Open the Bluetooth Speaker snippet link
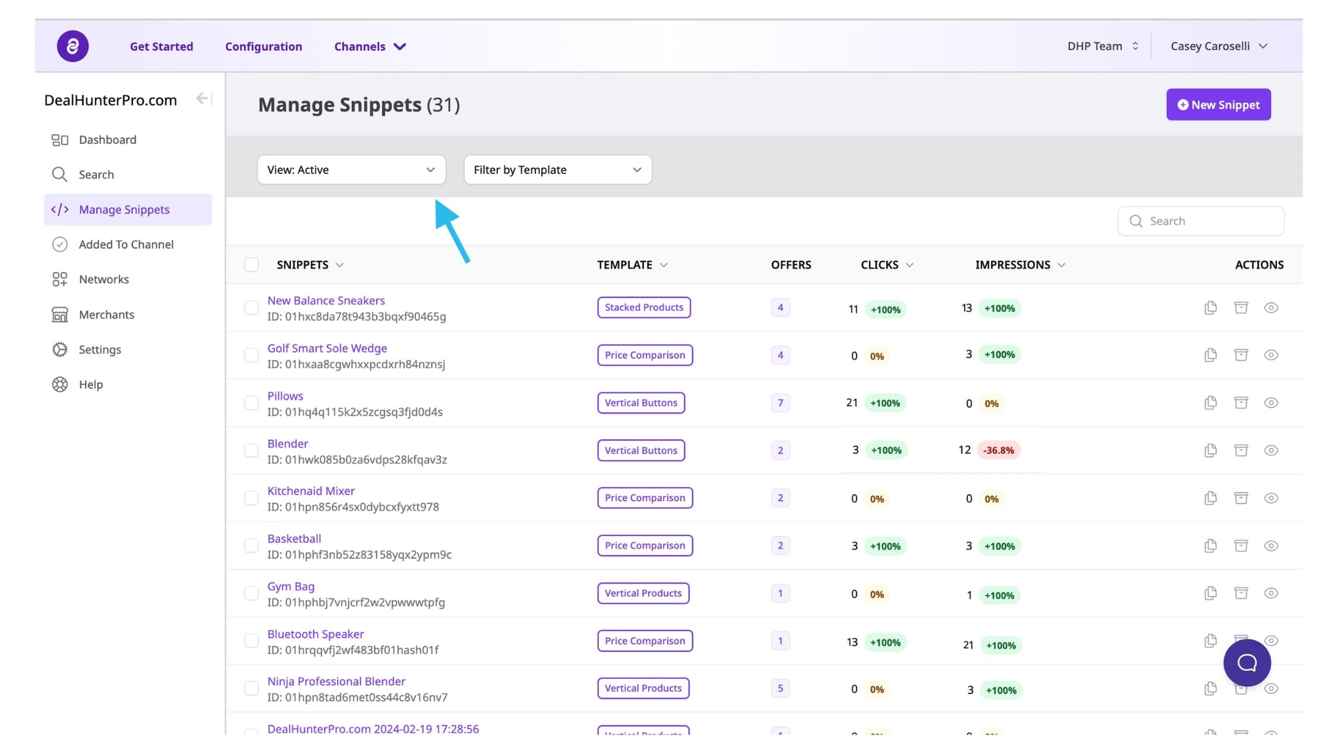This screenshot has width=1338, height=753. (316, 634)
